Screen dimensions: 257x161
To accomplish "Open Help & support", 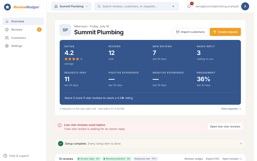I will click(x=16, y=156).
